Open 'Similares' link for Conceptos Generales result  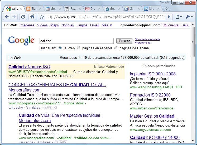pyautogui.click(x=33, y=107)
